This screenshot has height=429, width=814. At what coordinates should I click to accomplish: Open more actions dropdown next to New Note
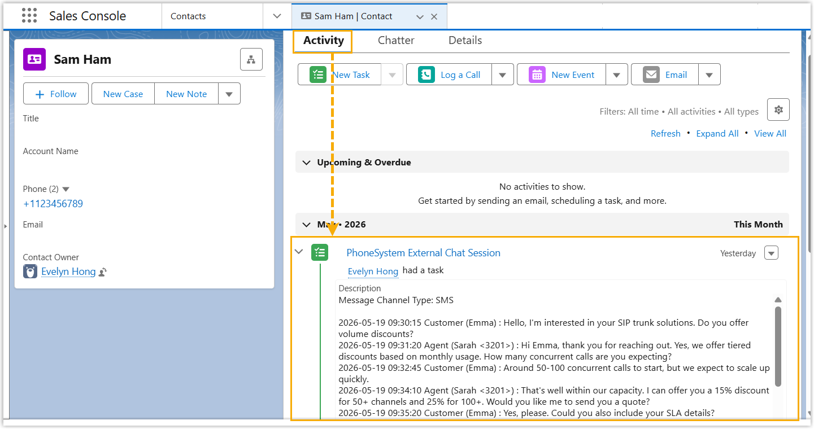tap(229, 94)
